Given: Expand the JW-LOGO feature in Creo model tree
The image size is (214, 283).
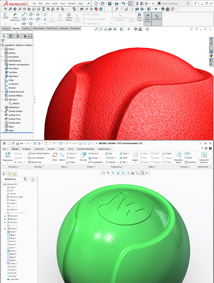Looking at the screenshot, I should [5, 216].
